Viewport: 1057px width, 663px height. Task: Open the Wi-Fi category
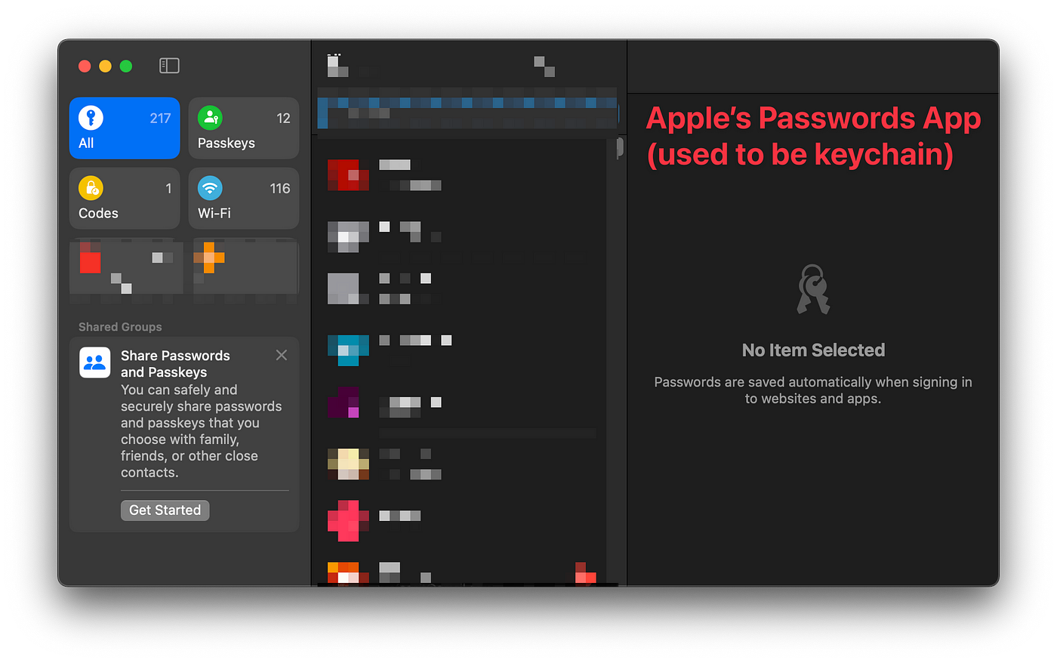click(244, 199)
